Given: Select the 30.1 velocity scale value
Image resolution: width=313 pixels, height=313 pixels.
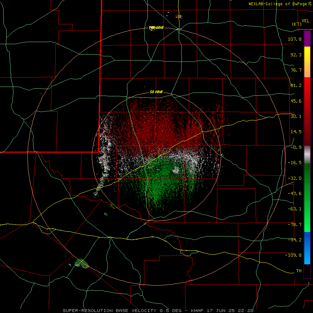Looking at the screenshot, I should pyautogui.click(x=296, y=117).
